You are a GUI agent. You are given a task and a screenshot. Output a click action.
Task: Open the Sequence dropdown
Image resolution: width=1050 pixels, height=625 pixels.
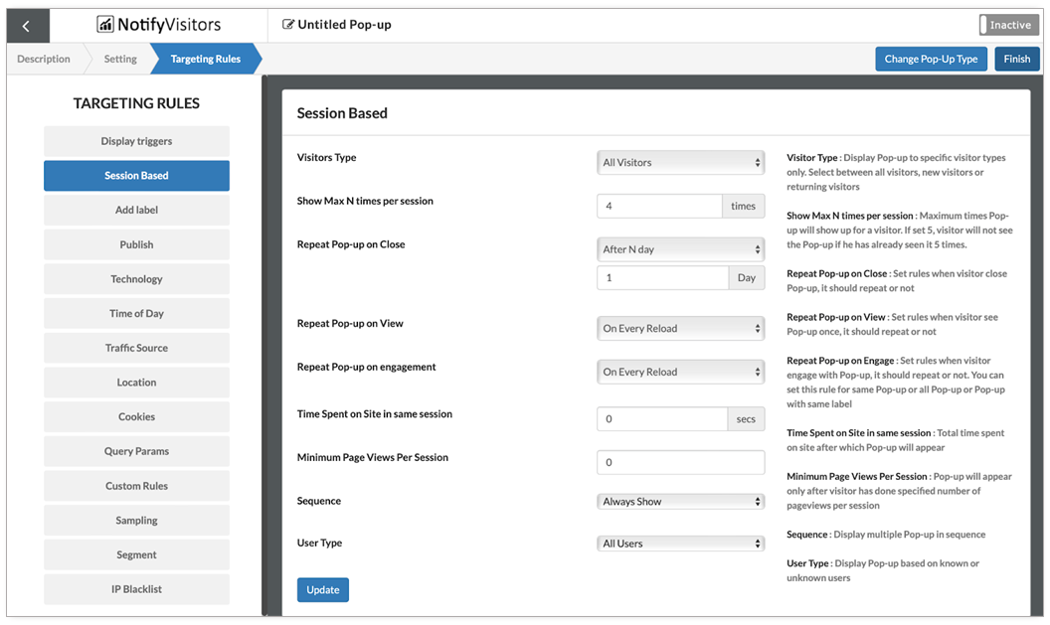pos(680,501)
